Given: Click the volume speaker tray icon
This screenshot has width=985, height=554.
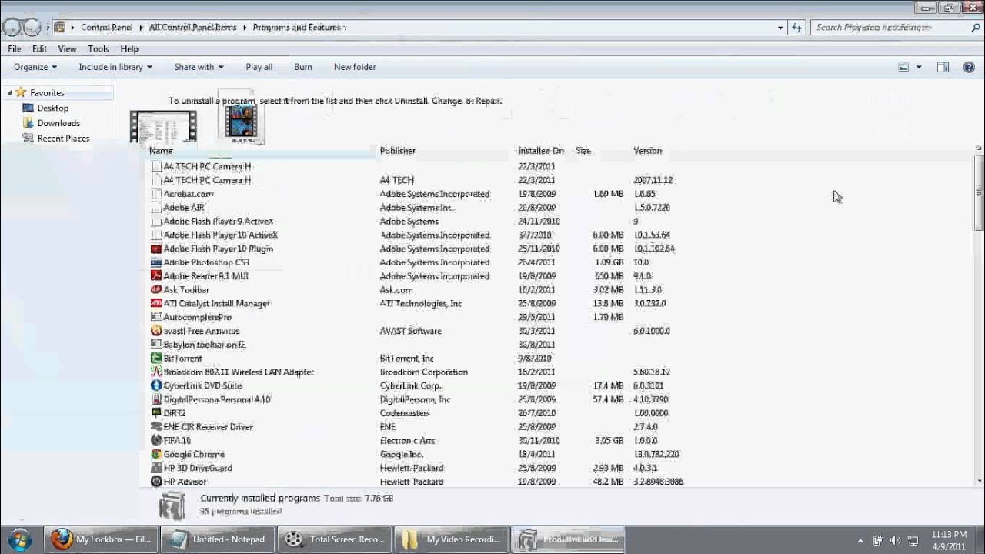Looking at the screenshot, I should coord(895,540).
